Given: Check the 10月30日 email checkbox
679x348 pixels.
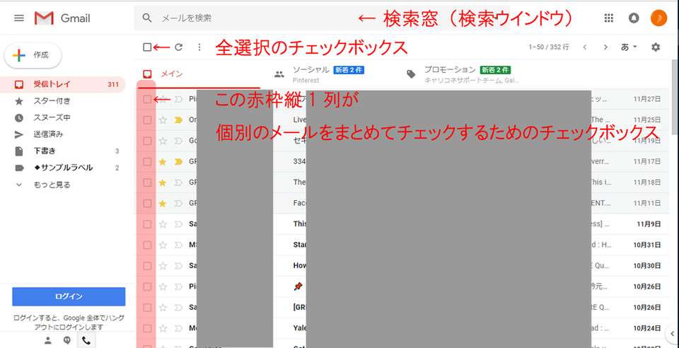Looking at the screenshot, I should [147, 266].
